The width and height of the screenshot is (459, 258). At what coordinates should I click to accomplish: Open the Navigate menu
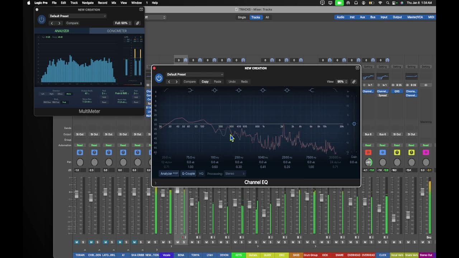pyautogui.click(x=88, y=3)
